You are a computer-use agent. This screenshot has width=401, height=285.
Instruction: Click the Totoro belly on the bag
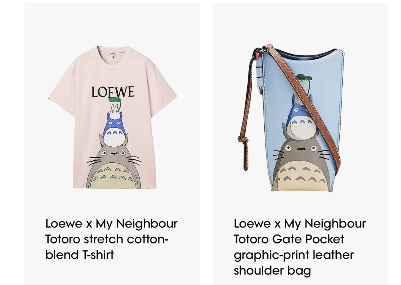click(x=300, y=176)
